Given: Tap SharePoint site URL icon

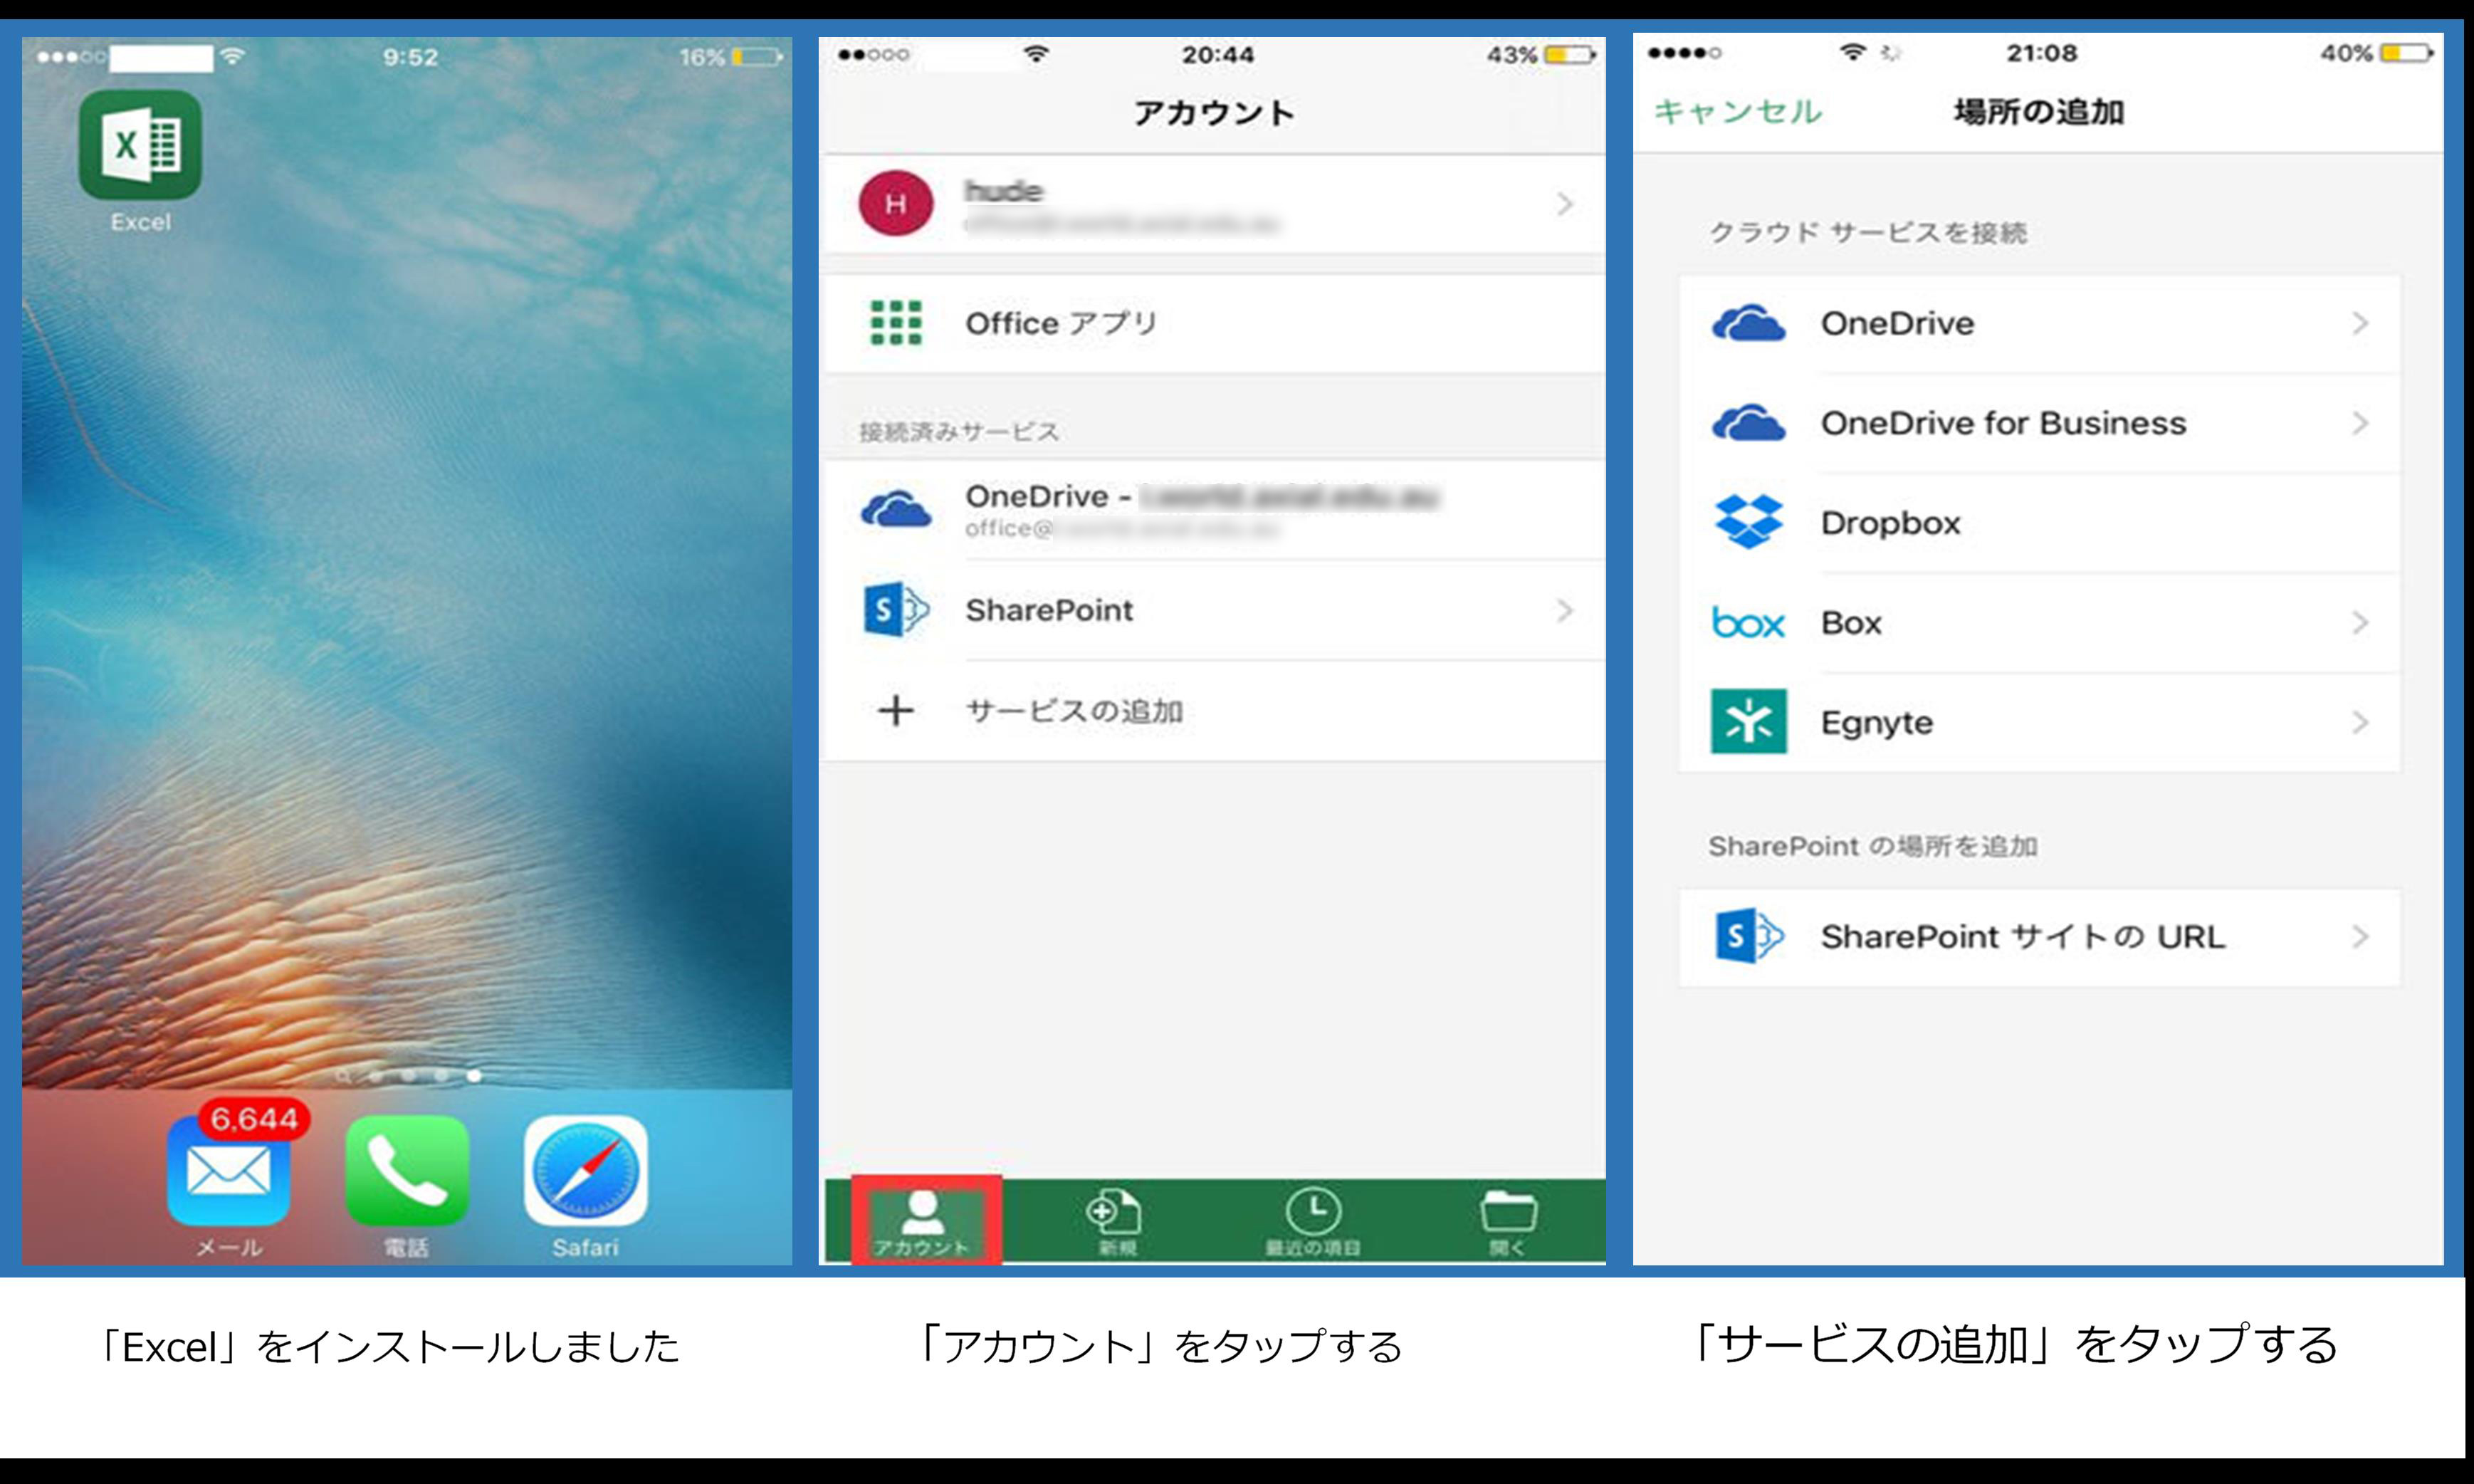Looking at the screenshot, I should (1749, 936).
